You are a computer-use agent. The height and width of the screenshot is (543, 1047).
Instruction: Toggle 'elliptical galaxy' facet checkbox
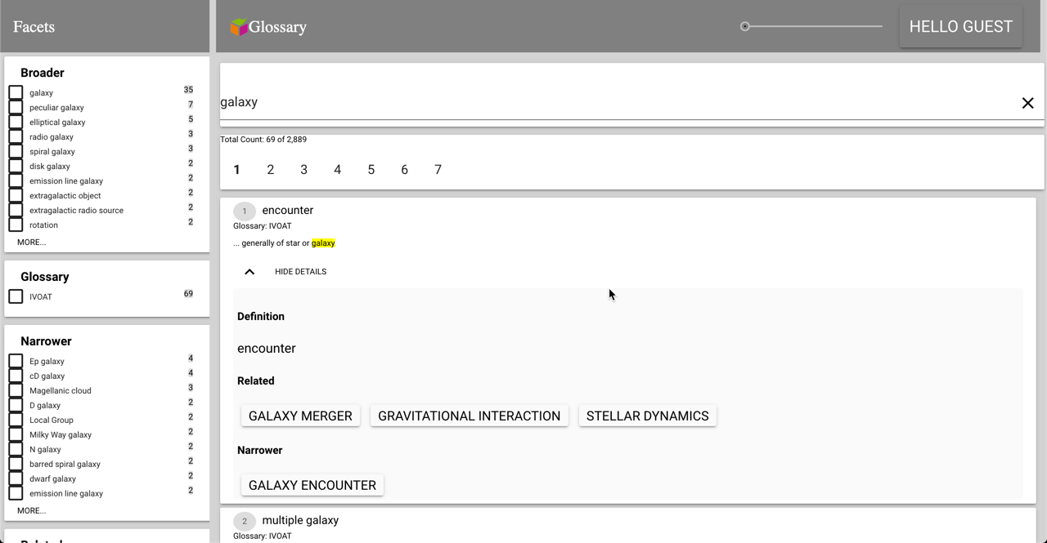[x=16, y=122]
